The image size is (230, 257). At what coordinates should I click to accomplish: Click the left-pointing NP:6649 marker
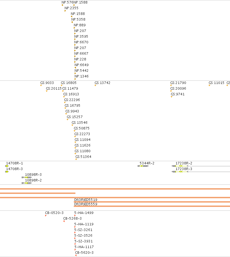pyautogui.click(x=75, y=68)
